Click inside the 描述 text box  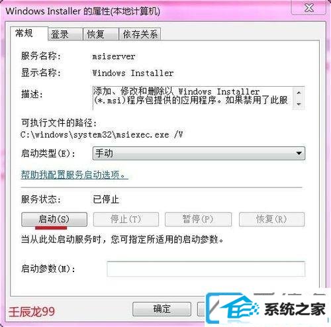pos(193,98)
